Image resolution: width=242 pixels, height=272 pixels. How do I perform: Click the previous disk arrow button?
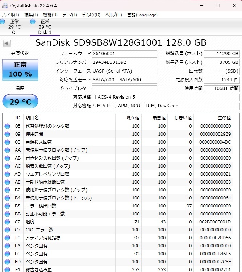[7, 43]
